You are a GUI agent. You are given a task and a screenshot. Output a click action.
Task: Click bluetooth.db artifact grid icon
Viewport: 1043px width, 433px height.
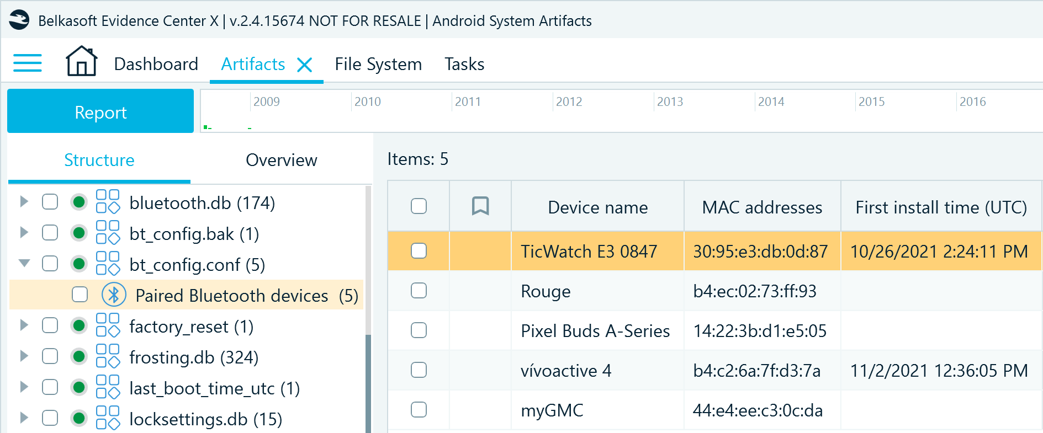pos(108,202)
